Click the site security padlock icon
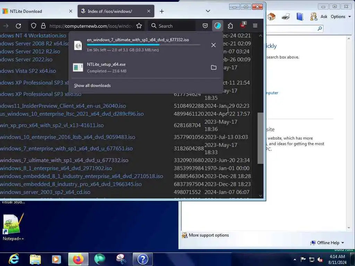The width and height of the screenshot is (355, 266). click(x=43, y=26)
